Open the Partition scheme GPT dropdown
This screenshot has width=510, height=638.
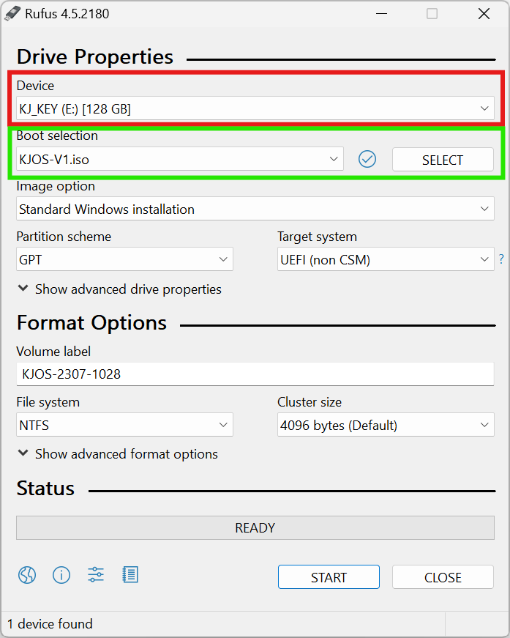pyautogui.click(x=125, y=259)
